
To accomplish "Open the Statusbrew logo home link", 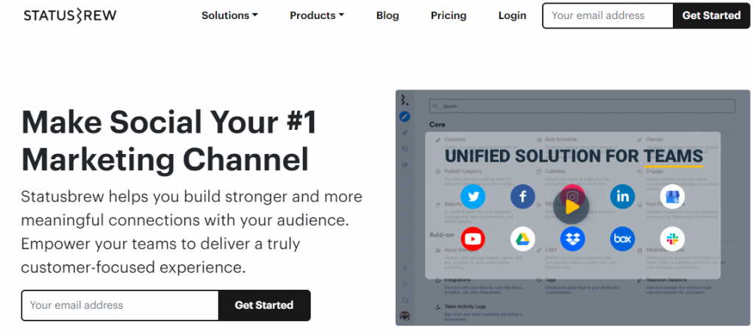I will 70,16.
